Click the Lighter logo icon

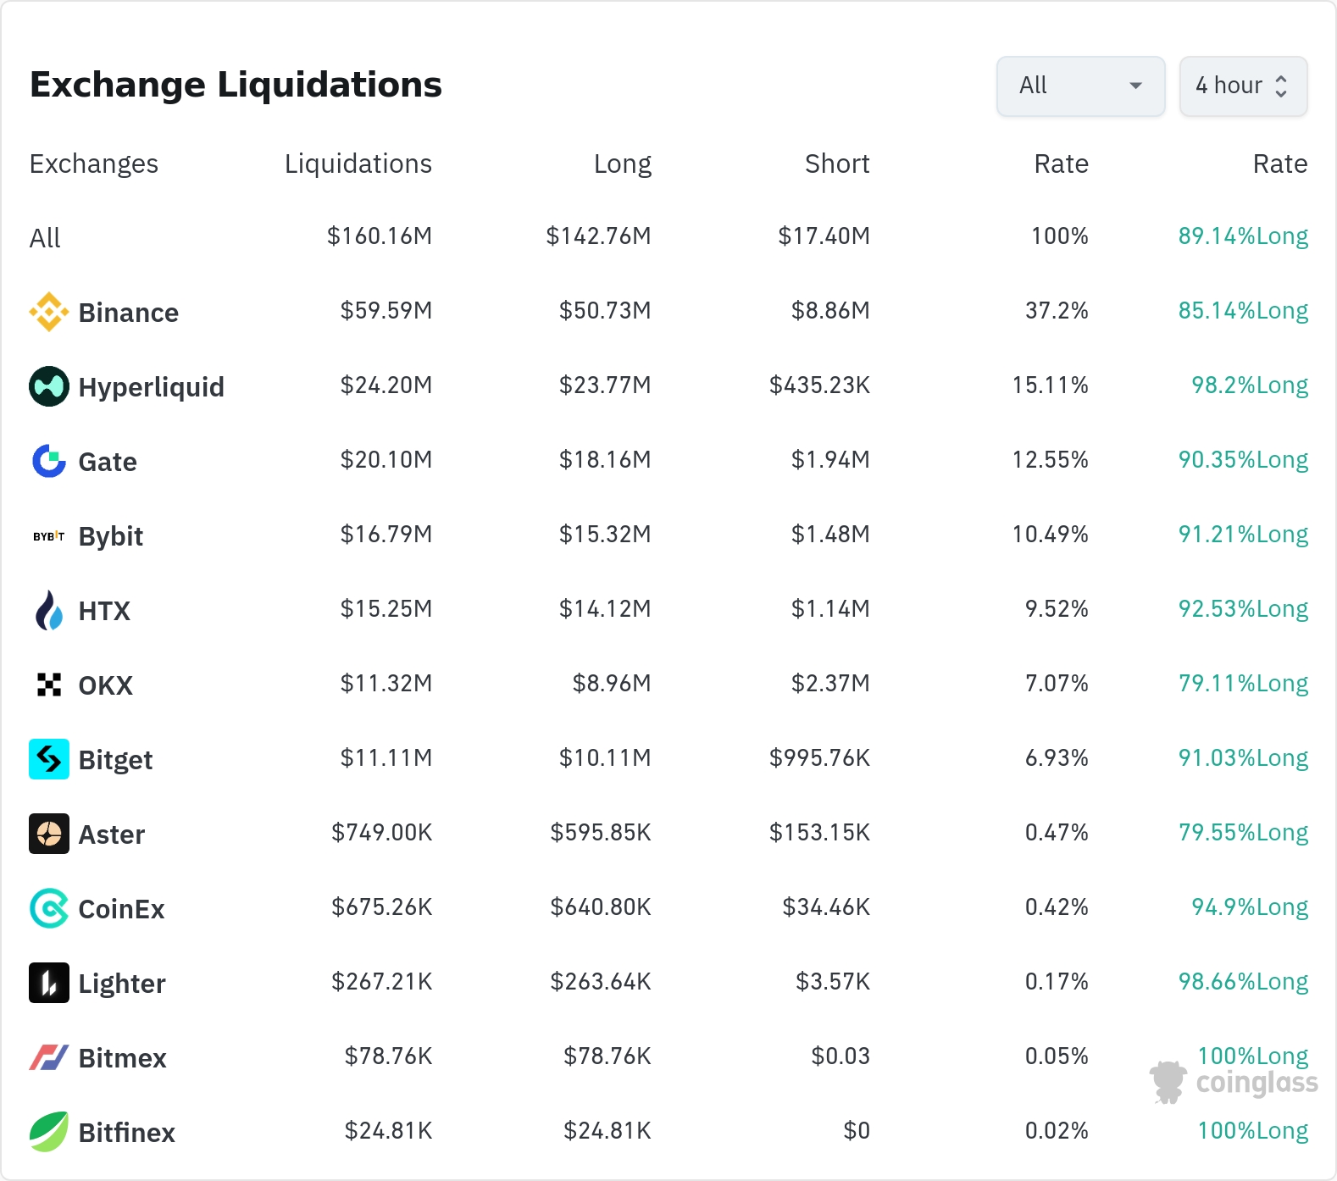point(49,983)
